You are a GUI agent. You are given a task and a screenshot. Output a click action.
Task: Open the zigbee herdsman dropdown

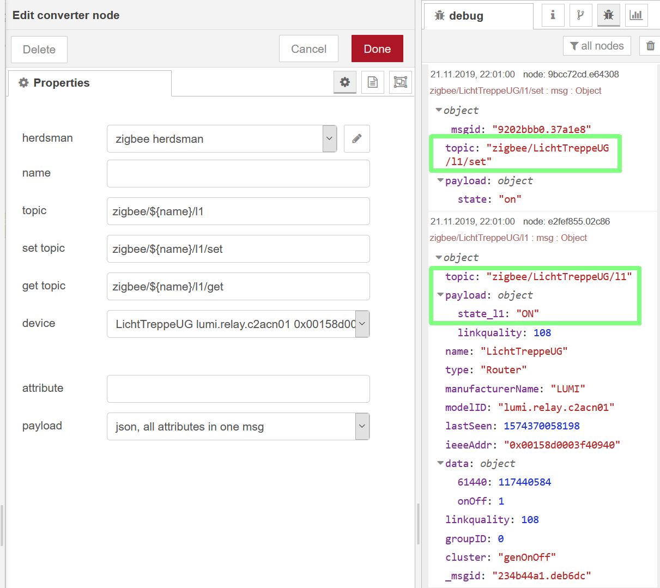329,138
